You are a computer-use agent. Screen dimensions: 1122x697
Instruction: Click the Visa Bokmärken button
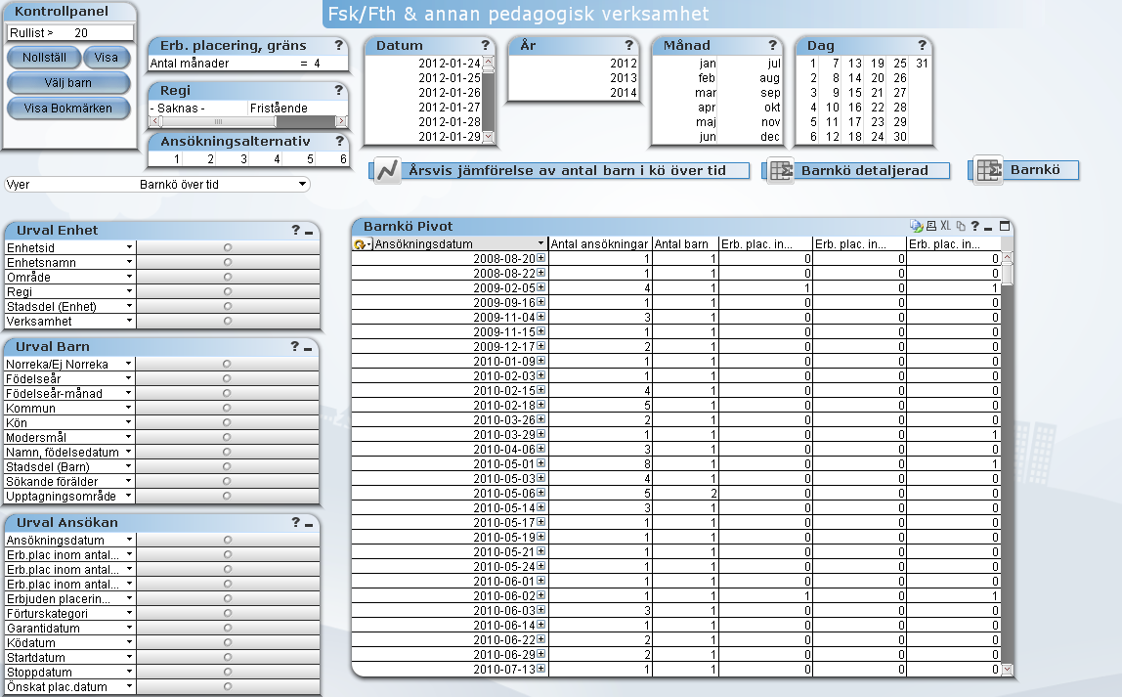pyautogui.click(x=68, y=109)
